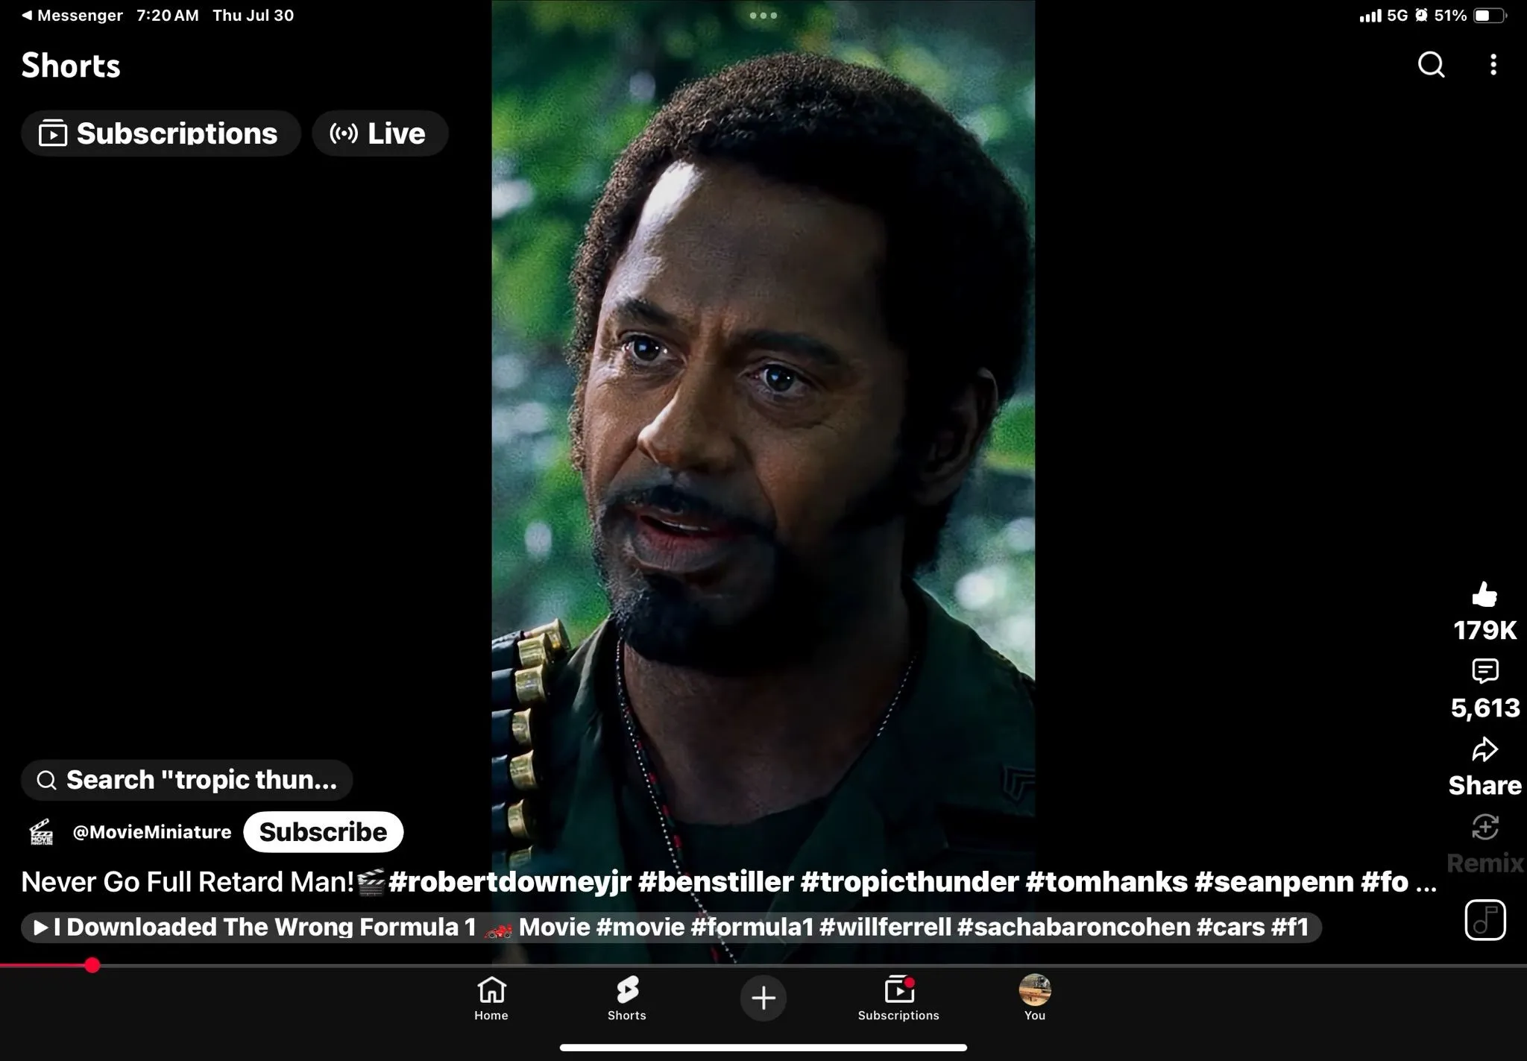The image size is (1527, 1061).
Task: Tap the Shorts page title
Action: [71, 66]
